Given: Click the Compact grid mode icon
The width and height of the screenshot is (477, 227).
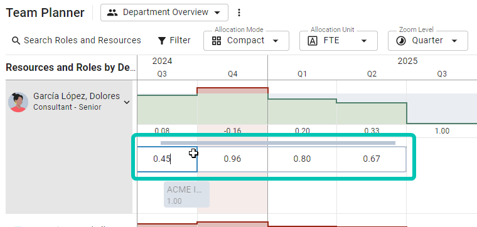Looking at the screenshot, I should [x=217, y=41].
